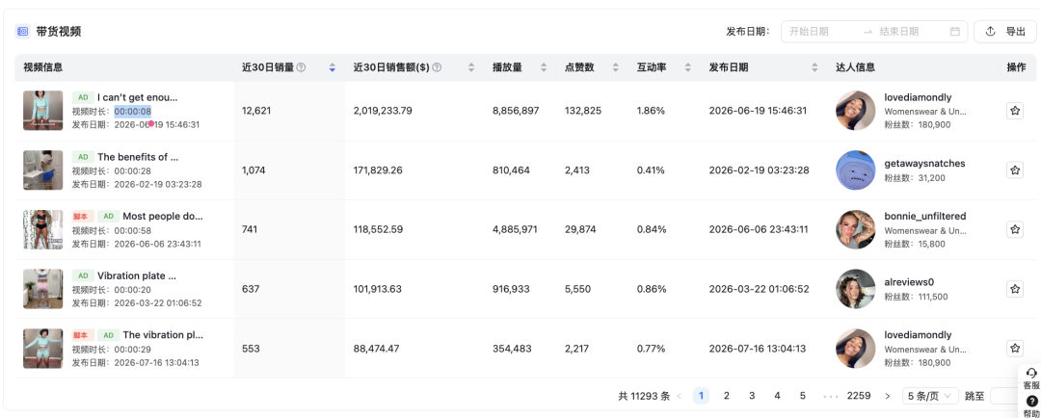Go to the previous page arrow

click(680, 396)
